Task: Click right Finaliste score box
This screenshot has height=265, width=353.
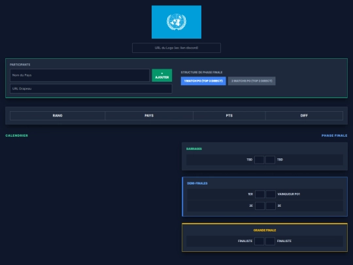Action: 270,241
